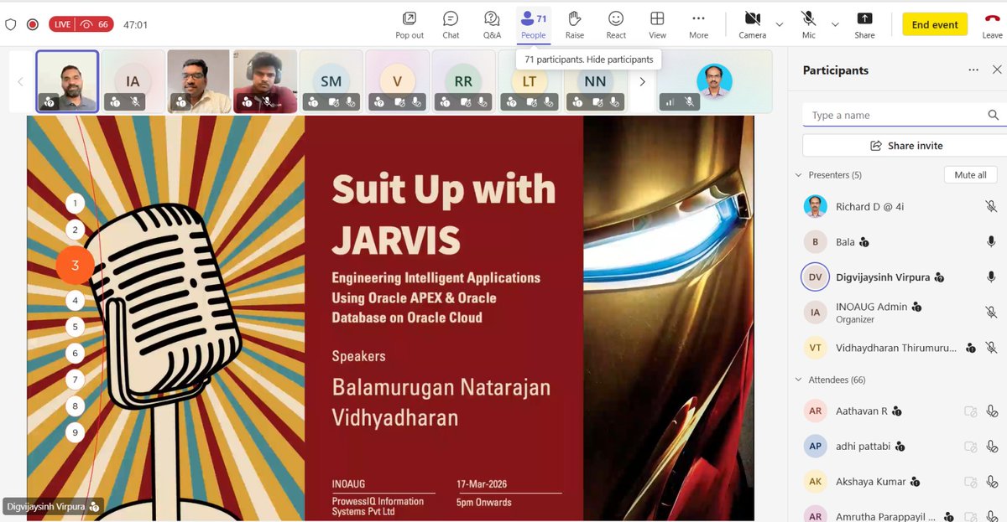Unmute with the Mic button
Image resolution: width=1007 pixels, height=522 pixels.
pyautogui.click(x=809, y=24)
